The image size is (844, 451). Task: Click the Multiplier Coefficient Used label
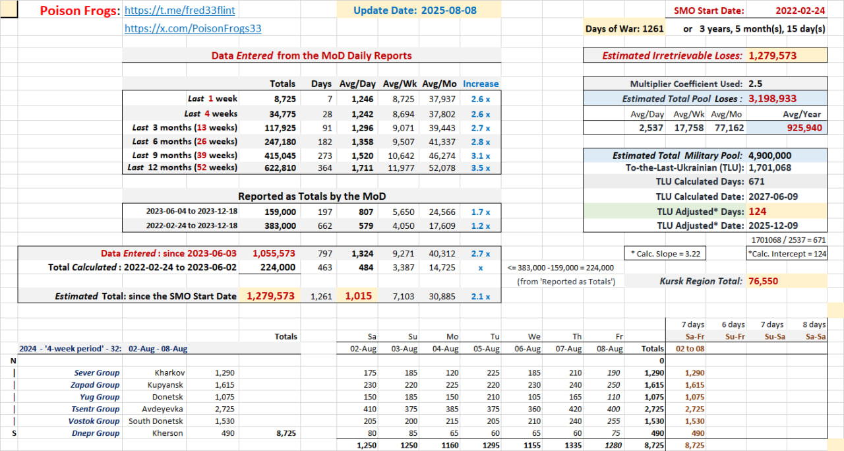[x=686, y=84]
